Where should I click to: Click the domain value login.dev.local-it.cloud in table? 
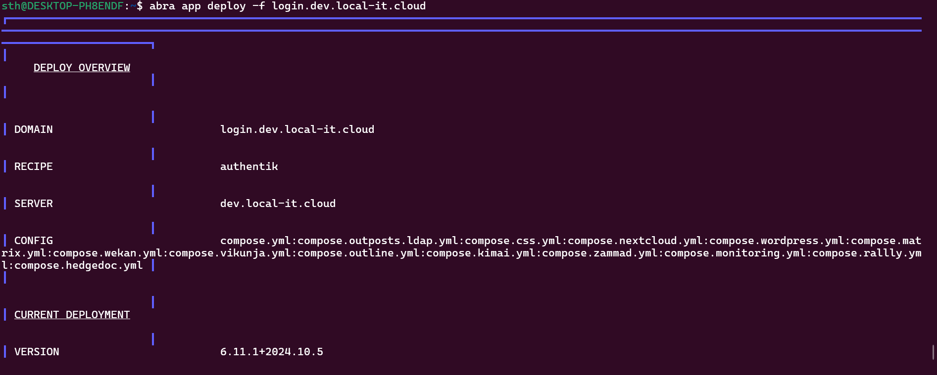pyautogui.click(x=297, y=129)
